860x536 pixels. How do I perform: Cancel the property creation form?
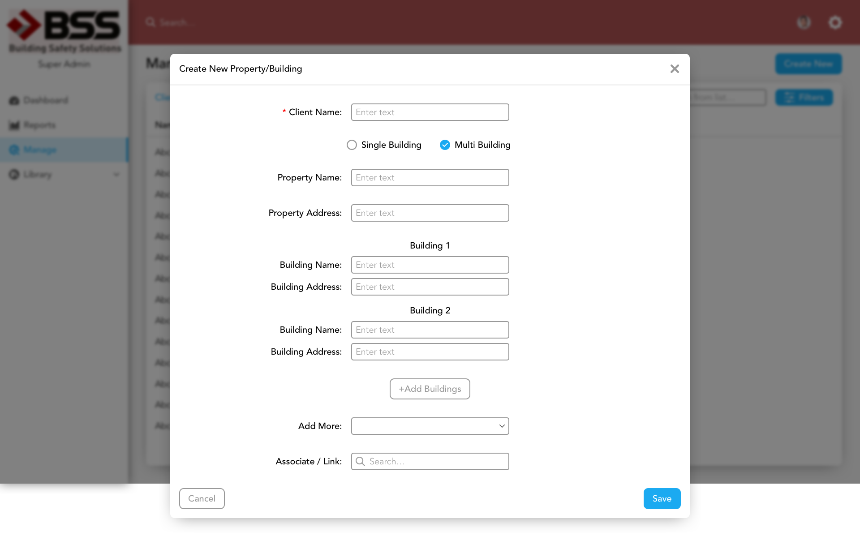point(202,498)
